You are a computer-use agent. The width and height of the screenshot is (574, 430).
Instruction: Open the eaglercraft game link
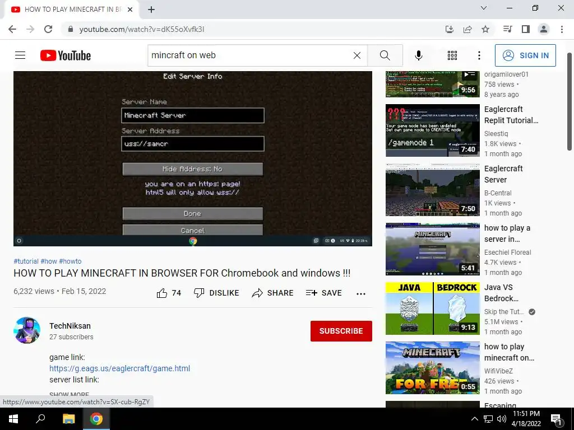point(120,368)
